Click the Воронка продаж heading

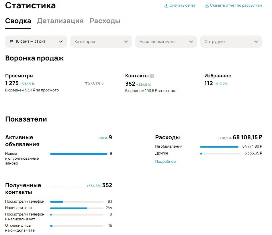point(34,58)
